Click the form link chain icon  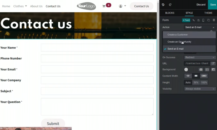(x=194, y=20)
